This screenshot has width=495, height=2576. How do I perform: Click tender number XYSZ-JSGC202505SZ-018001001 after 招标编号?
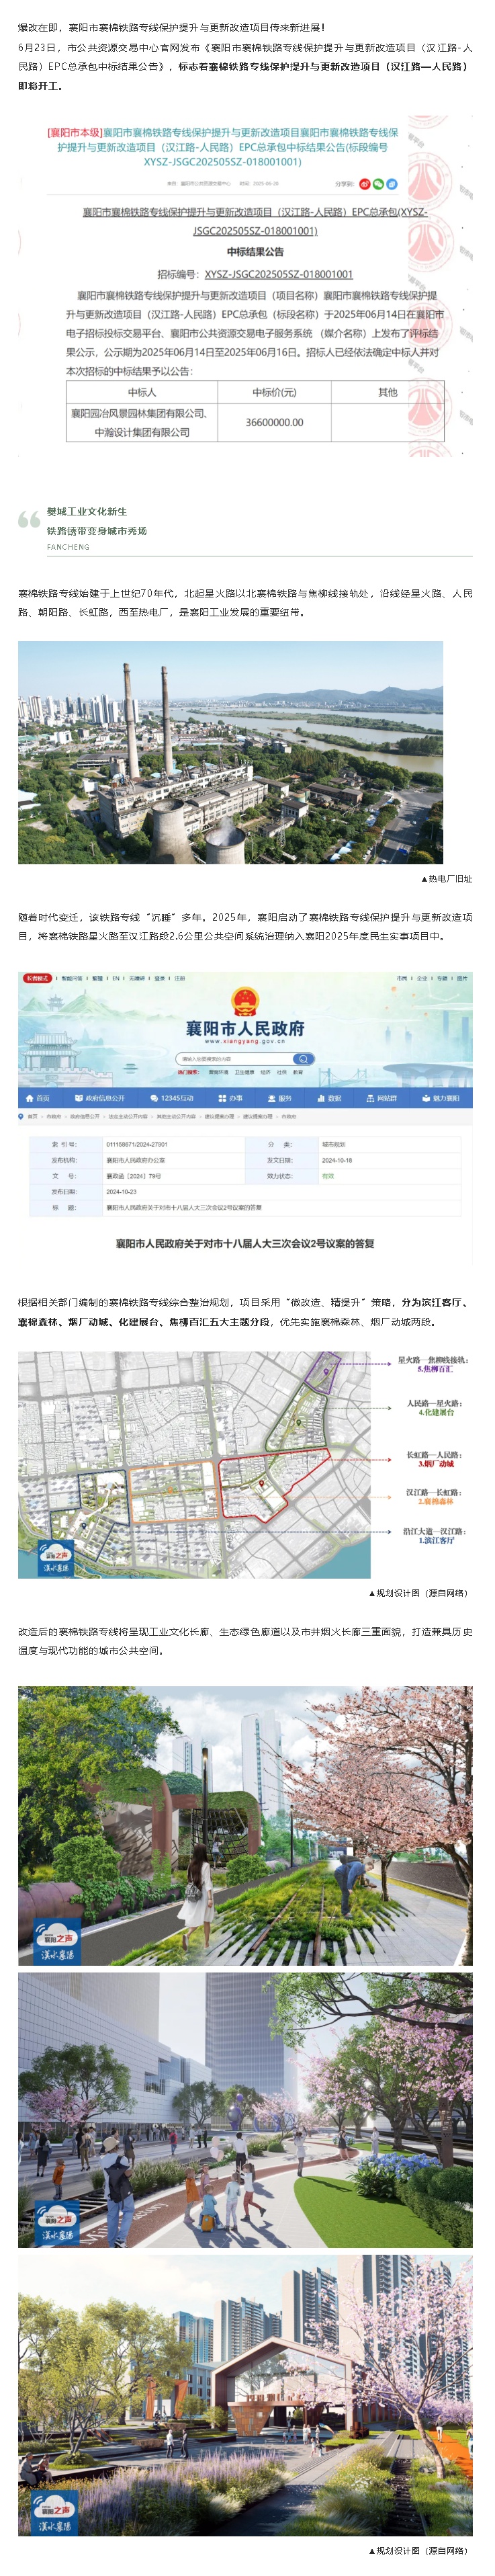(279, 274)
